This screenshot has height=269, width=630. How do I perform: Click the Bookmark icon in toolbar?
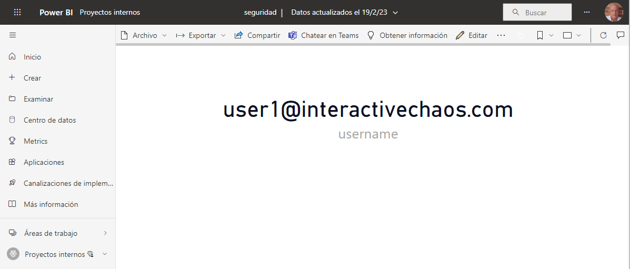(x=540, y=35)
